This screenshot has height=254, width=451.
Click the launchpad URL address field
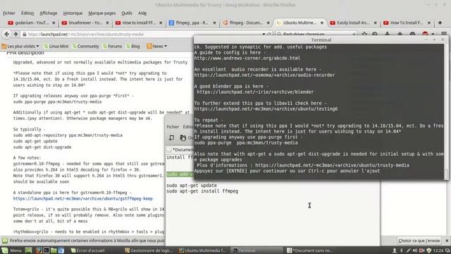coord(144,35)
